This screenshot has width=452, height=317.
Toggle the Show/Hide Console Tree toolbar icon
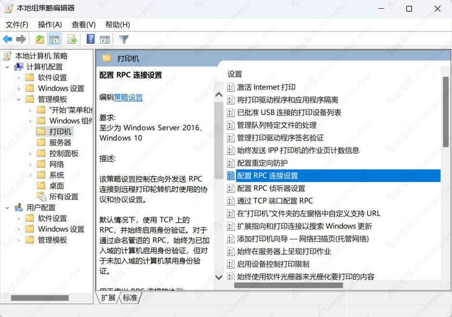click(x=54, y=39)
